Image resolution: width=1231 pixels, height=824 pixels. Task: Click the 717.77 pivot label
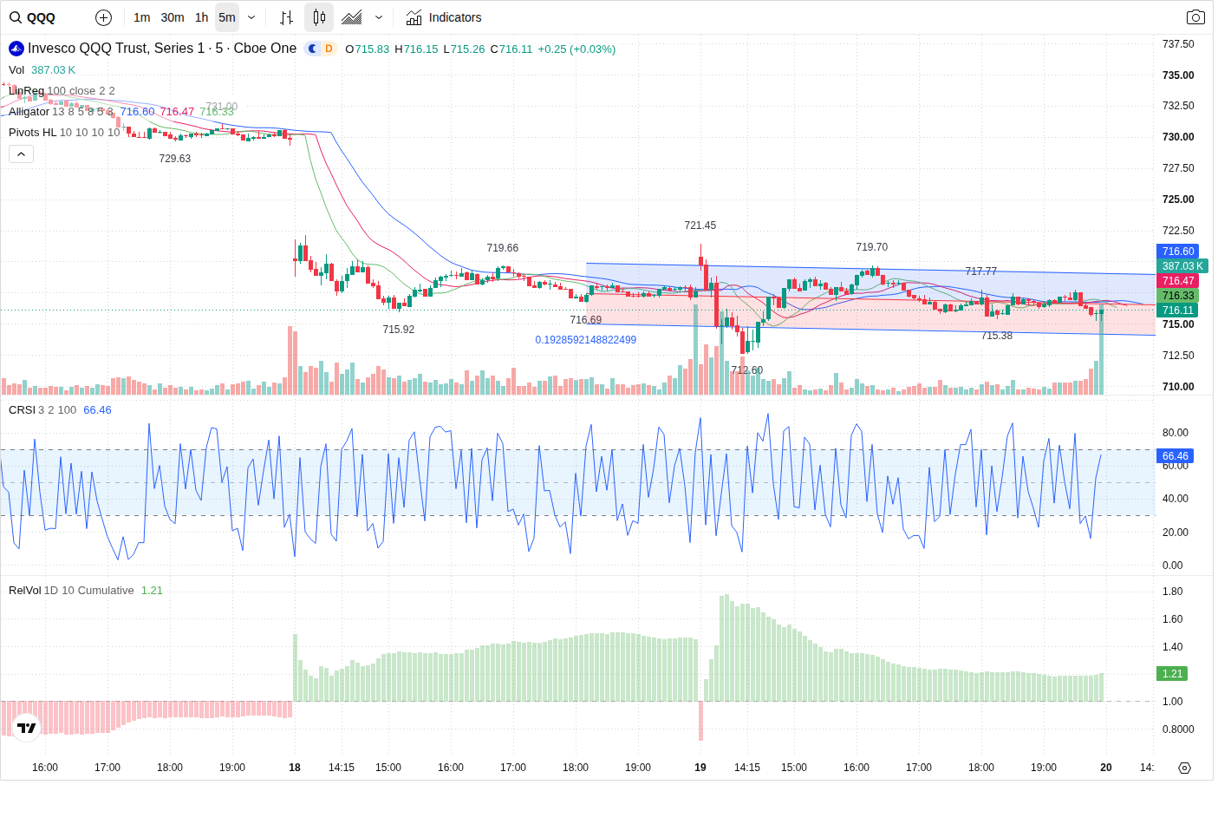(x=981, y=271)
